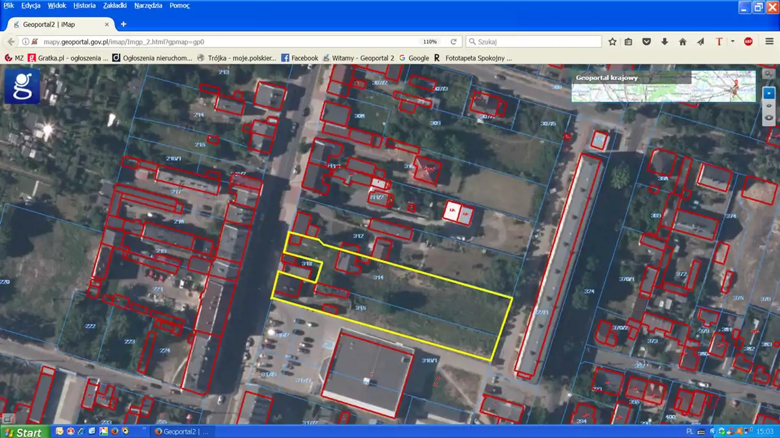Open the Zakładki menu

coord(115,5)
